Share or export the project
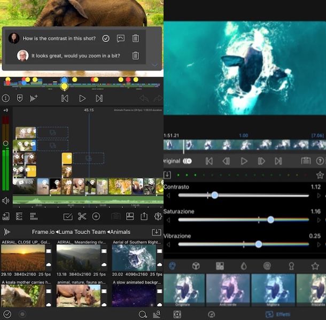 coord(144,216)
